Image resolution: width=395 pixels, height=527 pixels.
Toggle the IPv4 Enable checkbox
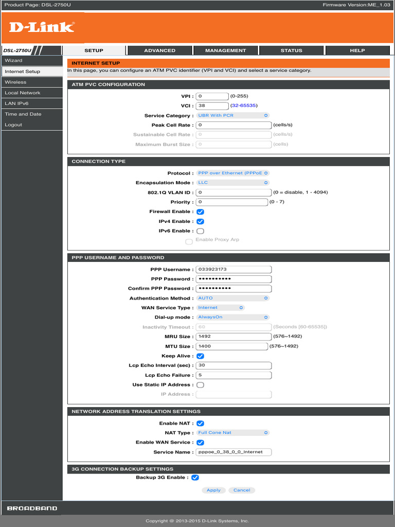click(x=200, y=221)
